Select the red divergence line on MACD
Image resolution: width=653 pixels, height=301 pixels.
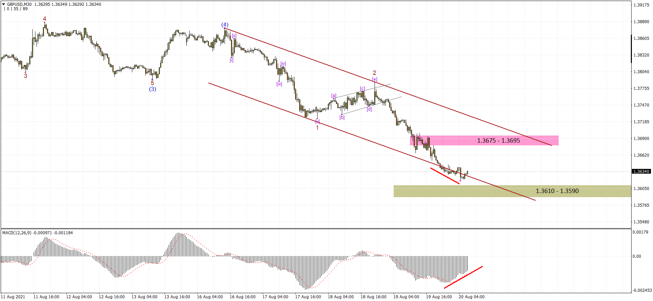point(463,277)
